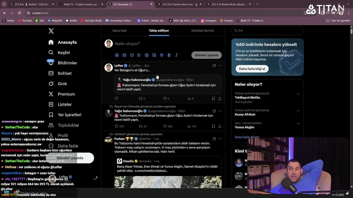Switch to Multi TV browser tab

pos(81,4)
